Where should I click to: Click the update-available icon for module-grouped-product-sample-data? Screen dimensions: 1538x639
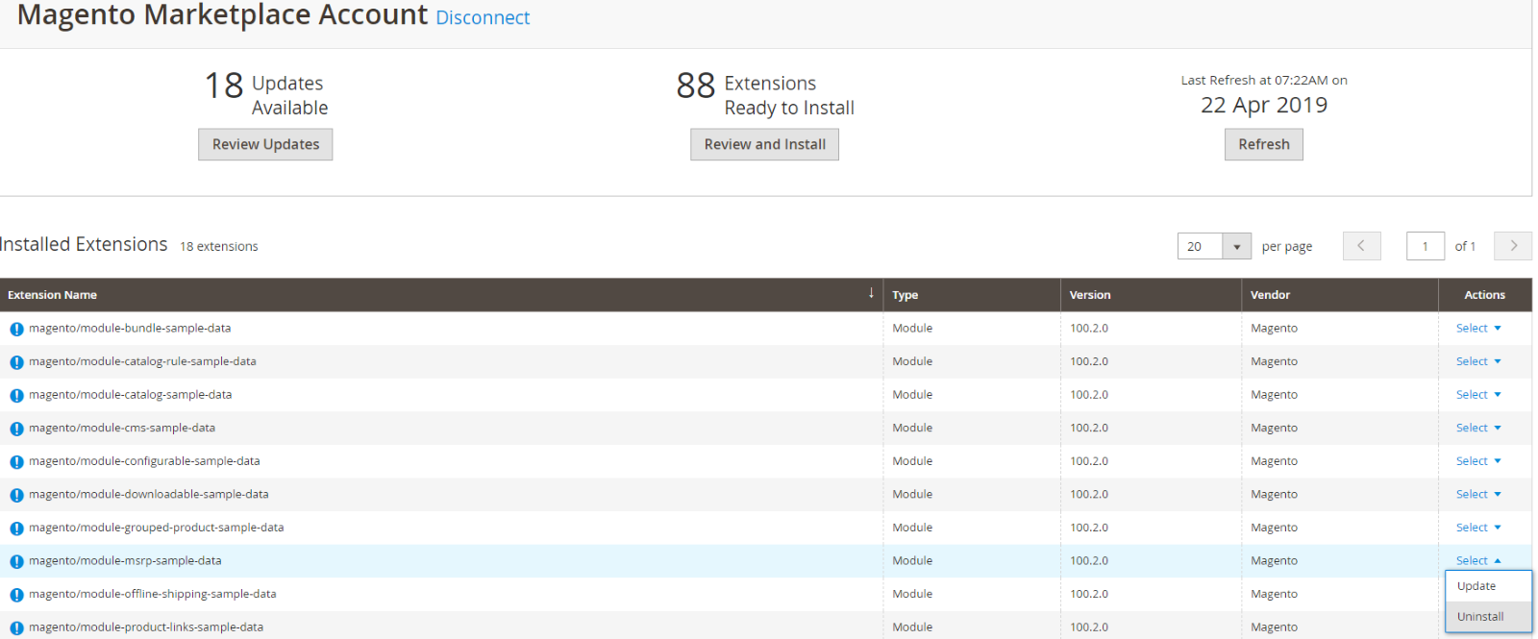pyautogui.click(x=16, y=528)
